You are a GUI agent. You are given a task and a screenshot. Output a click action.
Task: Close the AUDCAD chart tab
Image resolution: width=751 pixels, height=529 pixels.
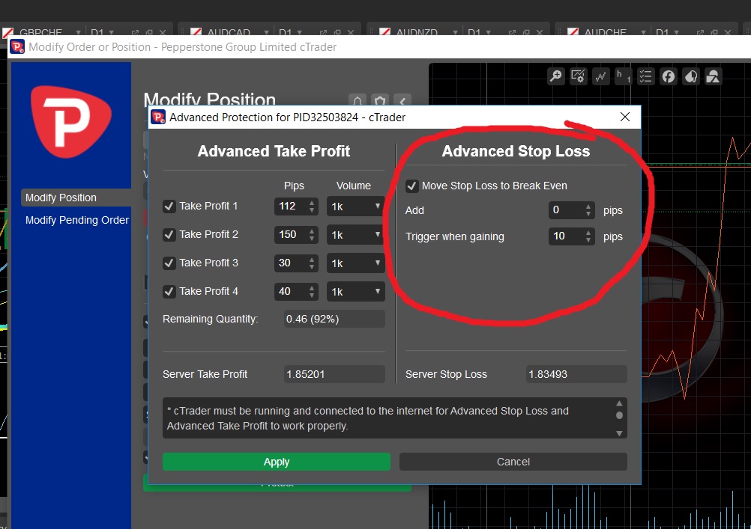[x=351, y=32]
